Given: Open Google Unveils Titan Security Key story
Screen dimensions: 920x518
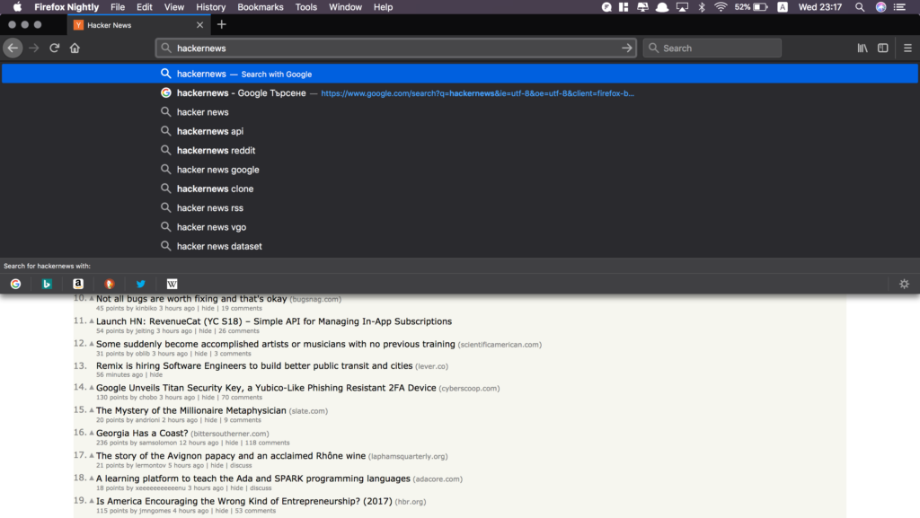Looking at the screenshot, I should pos(266,388).
